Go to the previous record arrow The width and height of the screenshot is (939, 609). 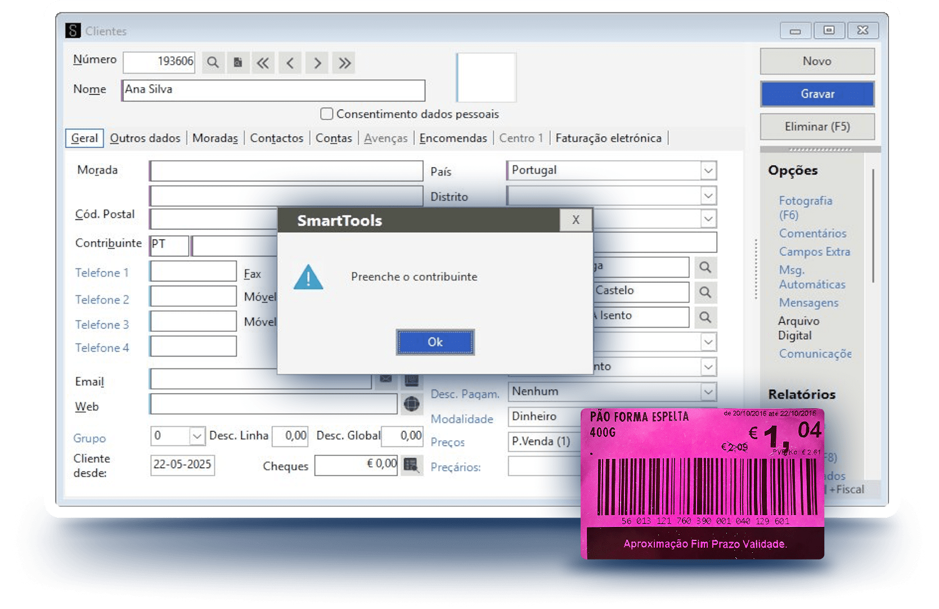(x=290, y=62)
